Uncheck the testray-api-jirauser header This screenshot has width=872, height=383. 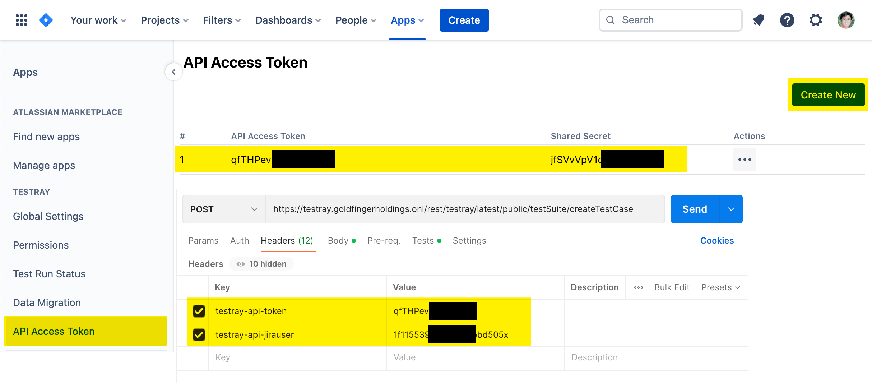198,335
